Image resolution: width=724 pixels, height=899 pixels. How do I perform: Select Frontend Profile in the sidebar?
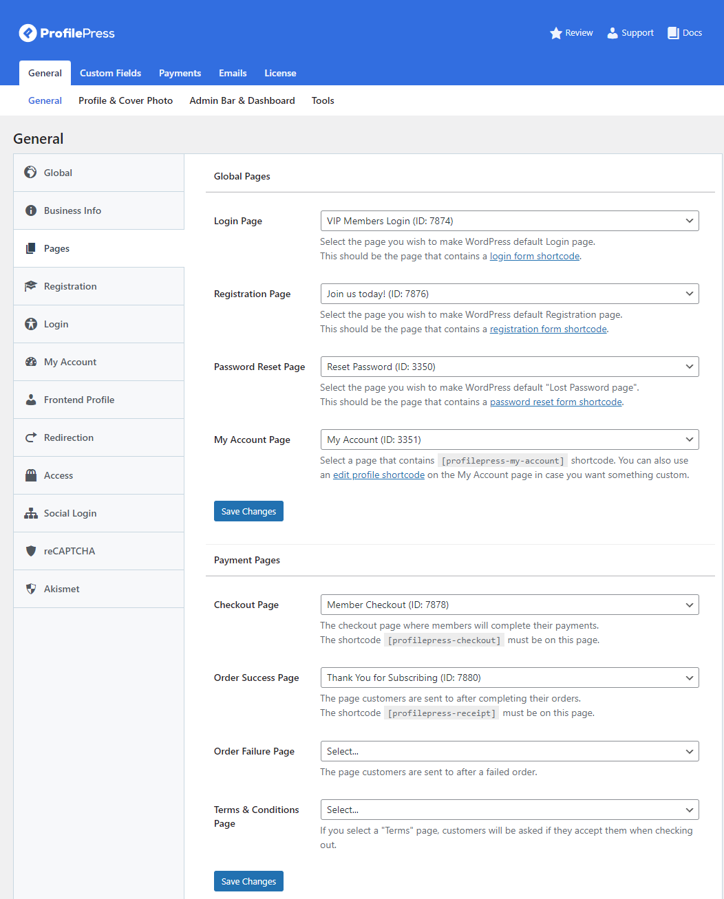tap(79, 400)
